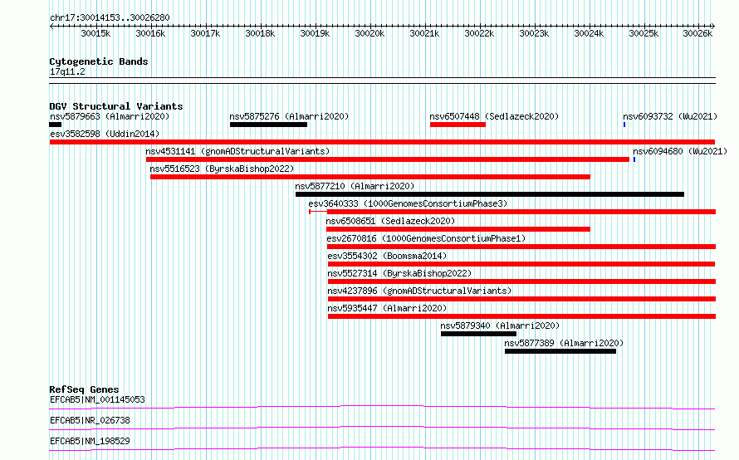
Task: Click the 30020k ruler tick label
Action: pos(369,33)
